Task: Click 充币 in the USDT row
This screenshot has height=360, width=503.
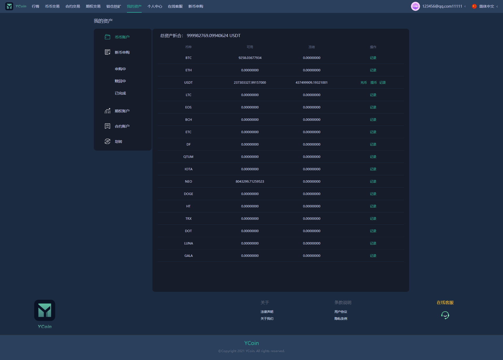Action: [x=363, y=83]
